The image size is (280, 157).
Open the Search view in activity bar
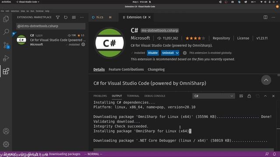6,32
